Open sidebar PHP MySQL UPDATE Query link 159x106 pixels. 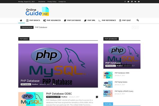tap(124, 91)
